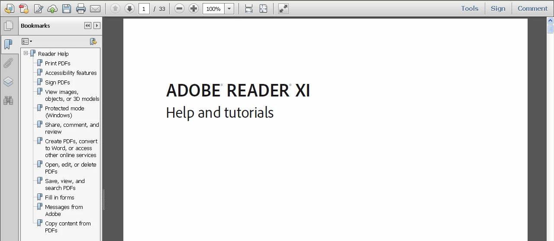Click the 100% zoom value field
This screenshot has width=554, height=241.
click(x=213, y=9)
